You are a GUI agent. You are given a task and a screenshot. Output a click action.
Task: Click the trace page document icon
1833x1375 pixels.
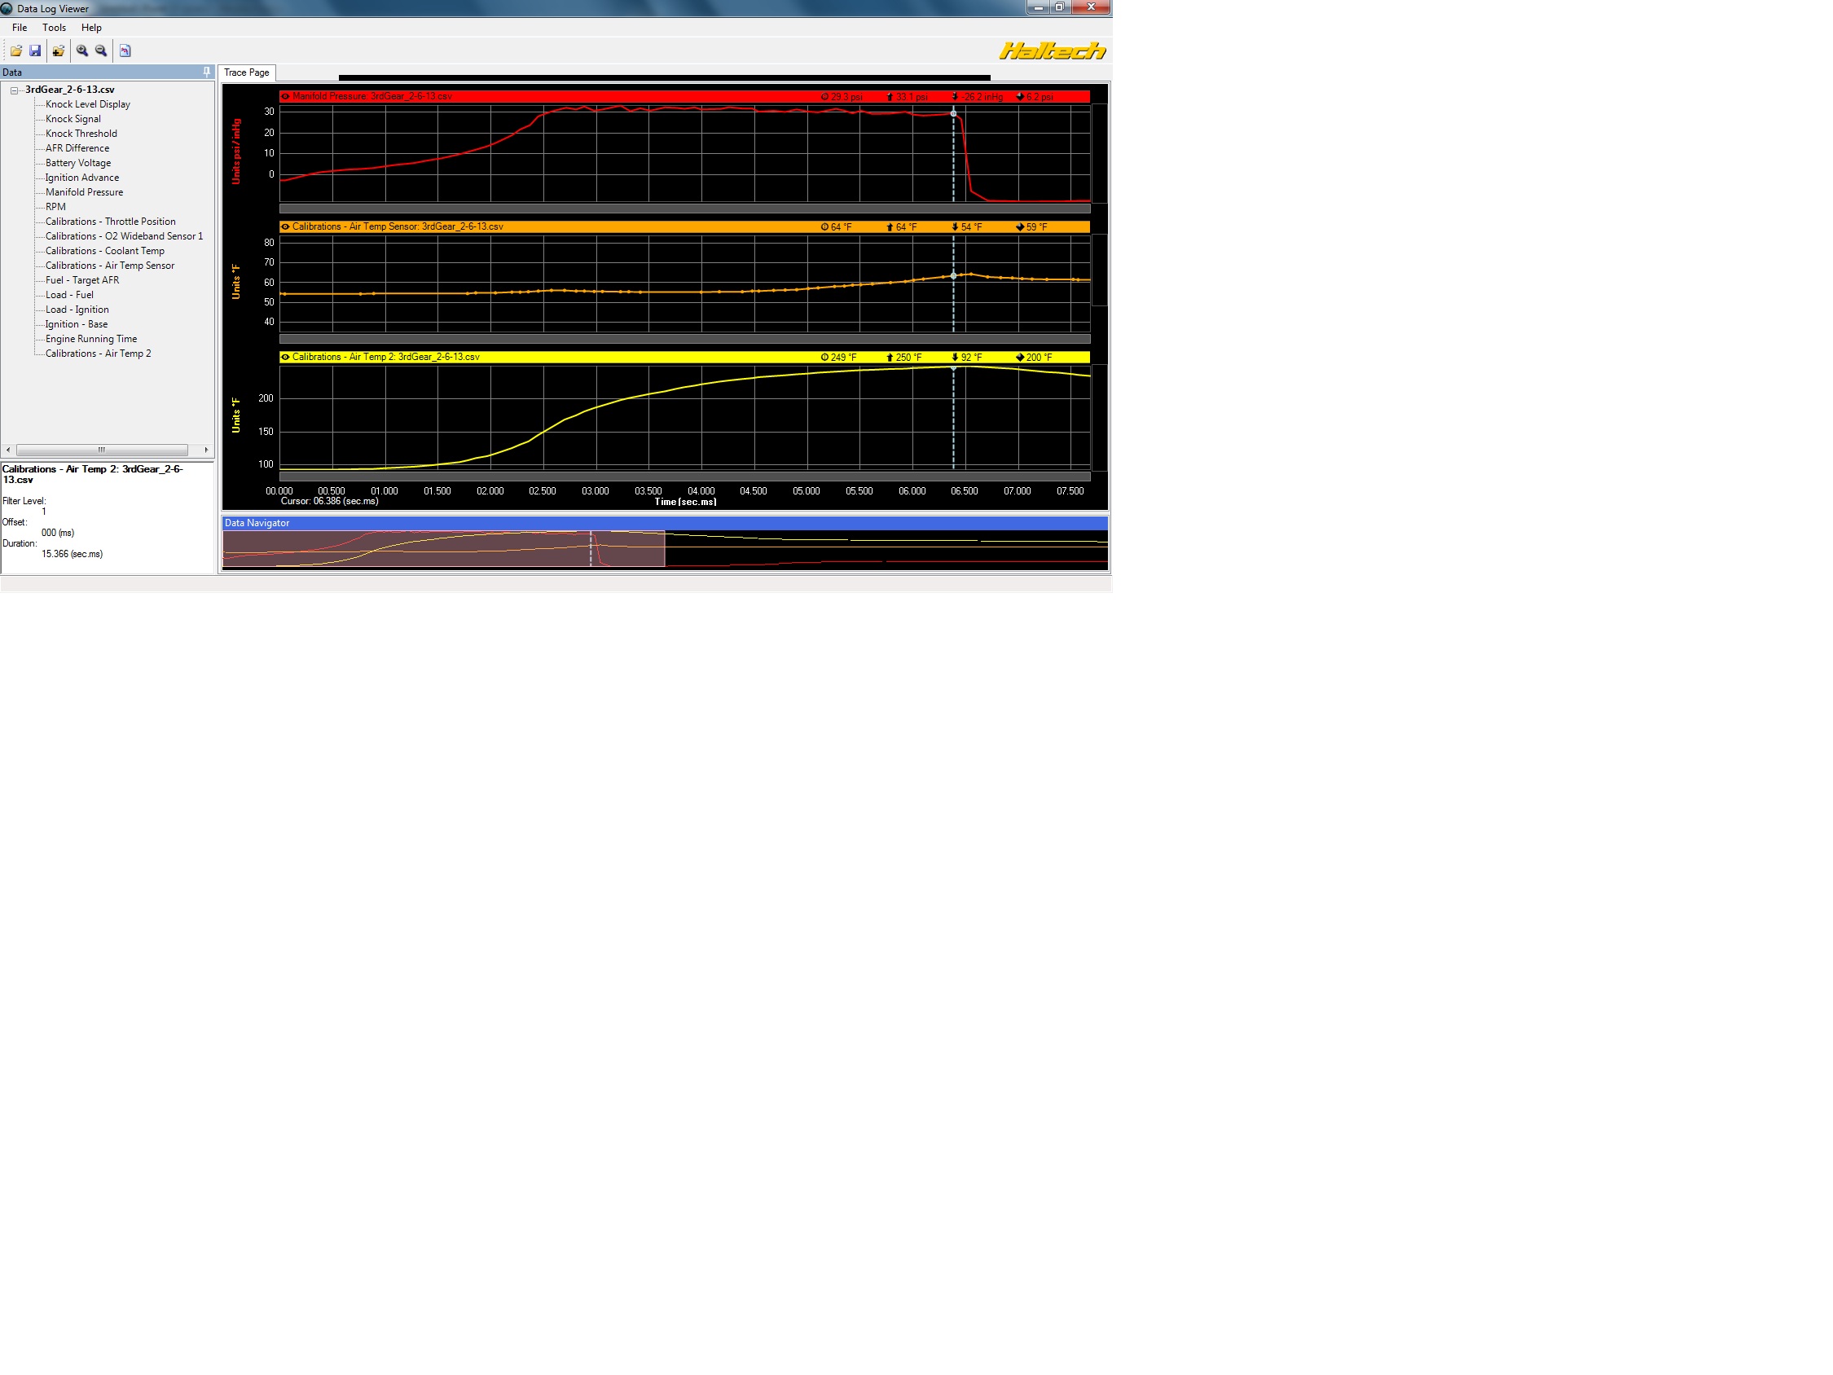tap(125, 51)
